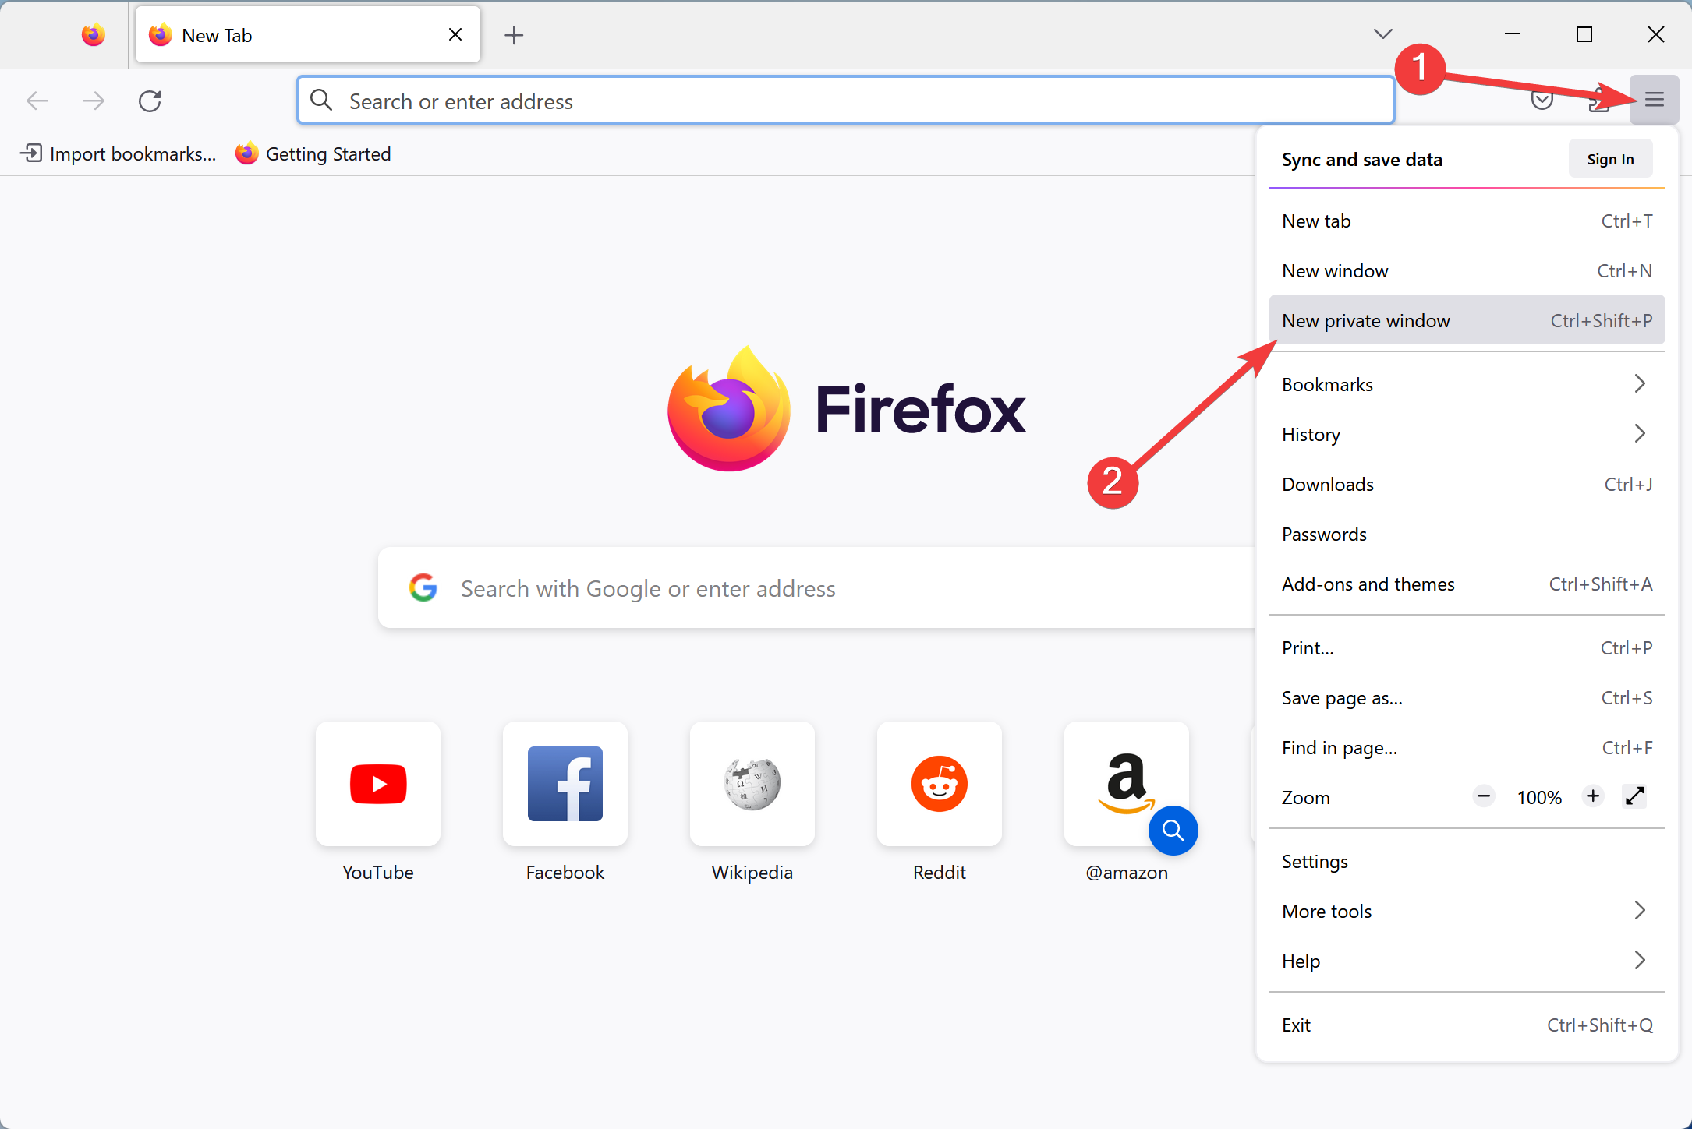Image resolution: width=1692 pixels, height=1129 pixels.
Task: Click the reload page icon
Action: (x=150, y=101)
